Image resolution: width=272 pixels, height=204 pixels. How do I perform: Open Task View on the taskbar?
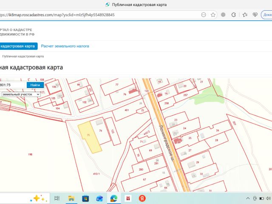tap(57, 198)
